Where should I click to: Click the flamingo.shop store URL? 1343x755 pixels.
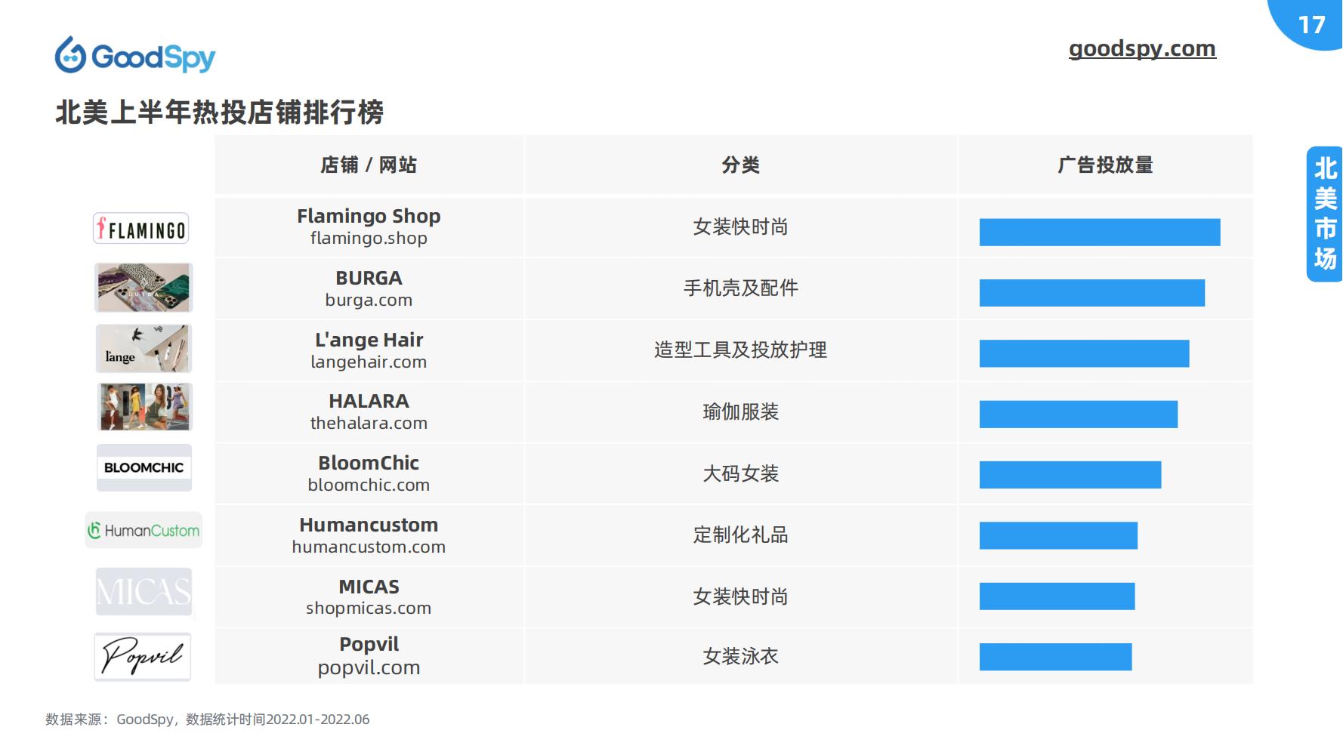pos(369,239)
